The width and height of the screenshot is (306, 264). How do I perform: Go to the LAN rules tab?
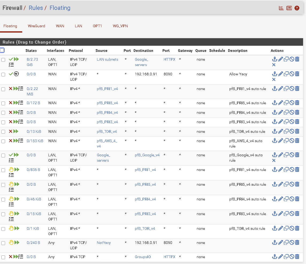(x=78, y=26)
